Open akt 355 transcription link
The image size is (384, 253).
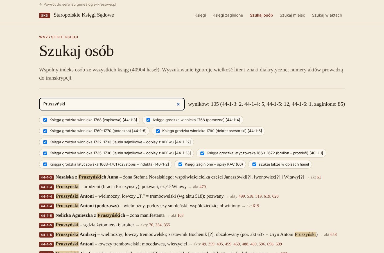pos(167,225)
